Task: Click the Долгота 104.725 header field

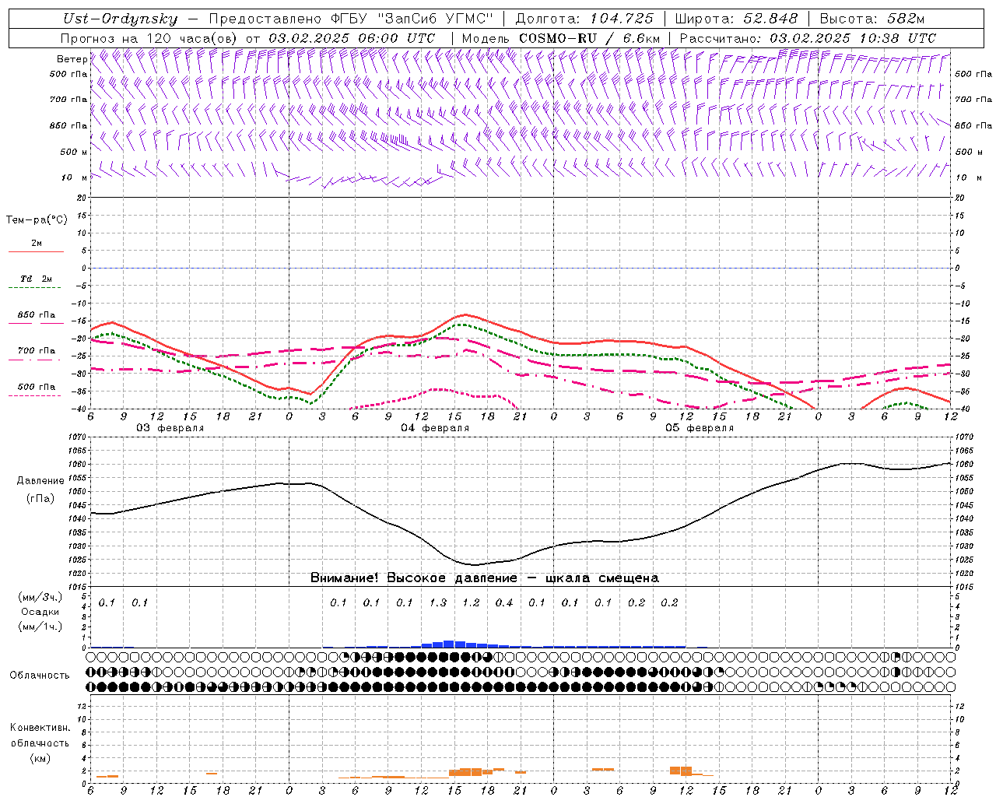Action: coord(586,19)
